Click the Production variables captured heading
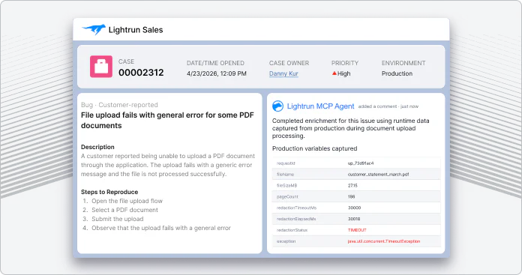 pyautogui.click(x=314, y=148)
